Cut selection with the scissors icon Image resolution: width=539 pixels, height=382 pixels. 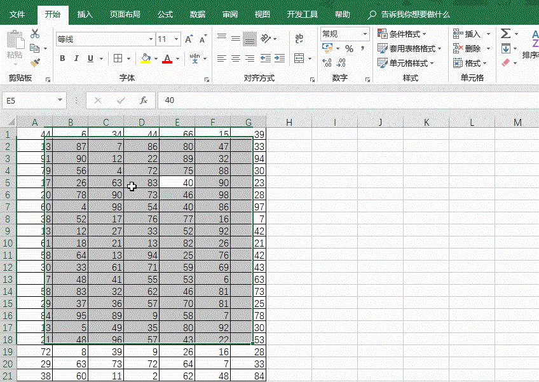pyautogui.click(x=35, y=34)
